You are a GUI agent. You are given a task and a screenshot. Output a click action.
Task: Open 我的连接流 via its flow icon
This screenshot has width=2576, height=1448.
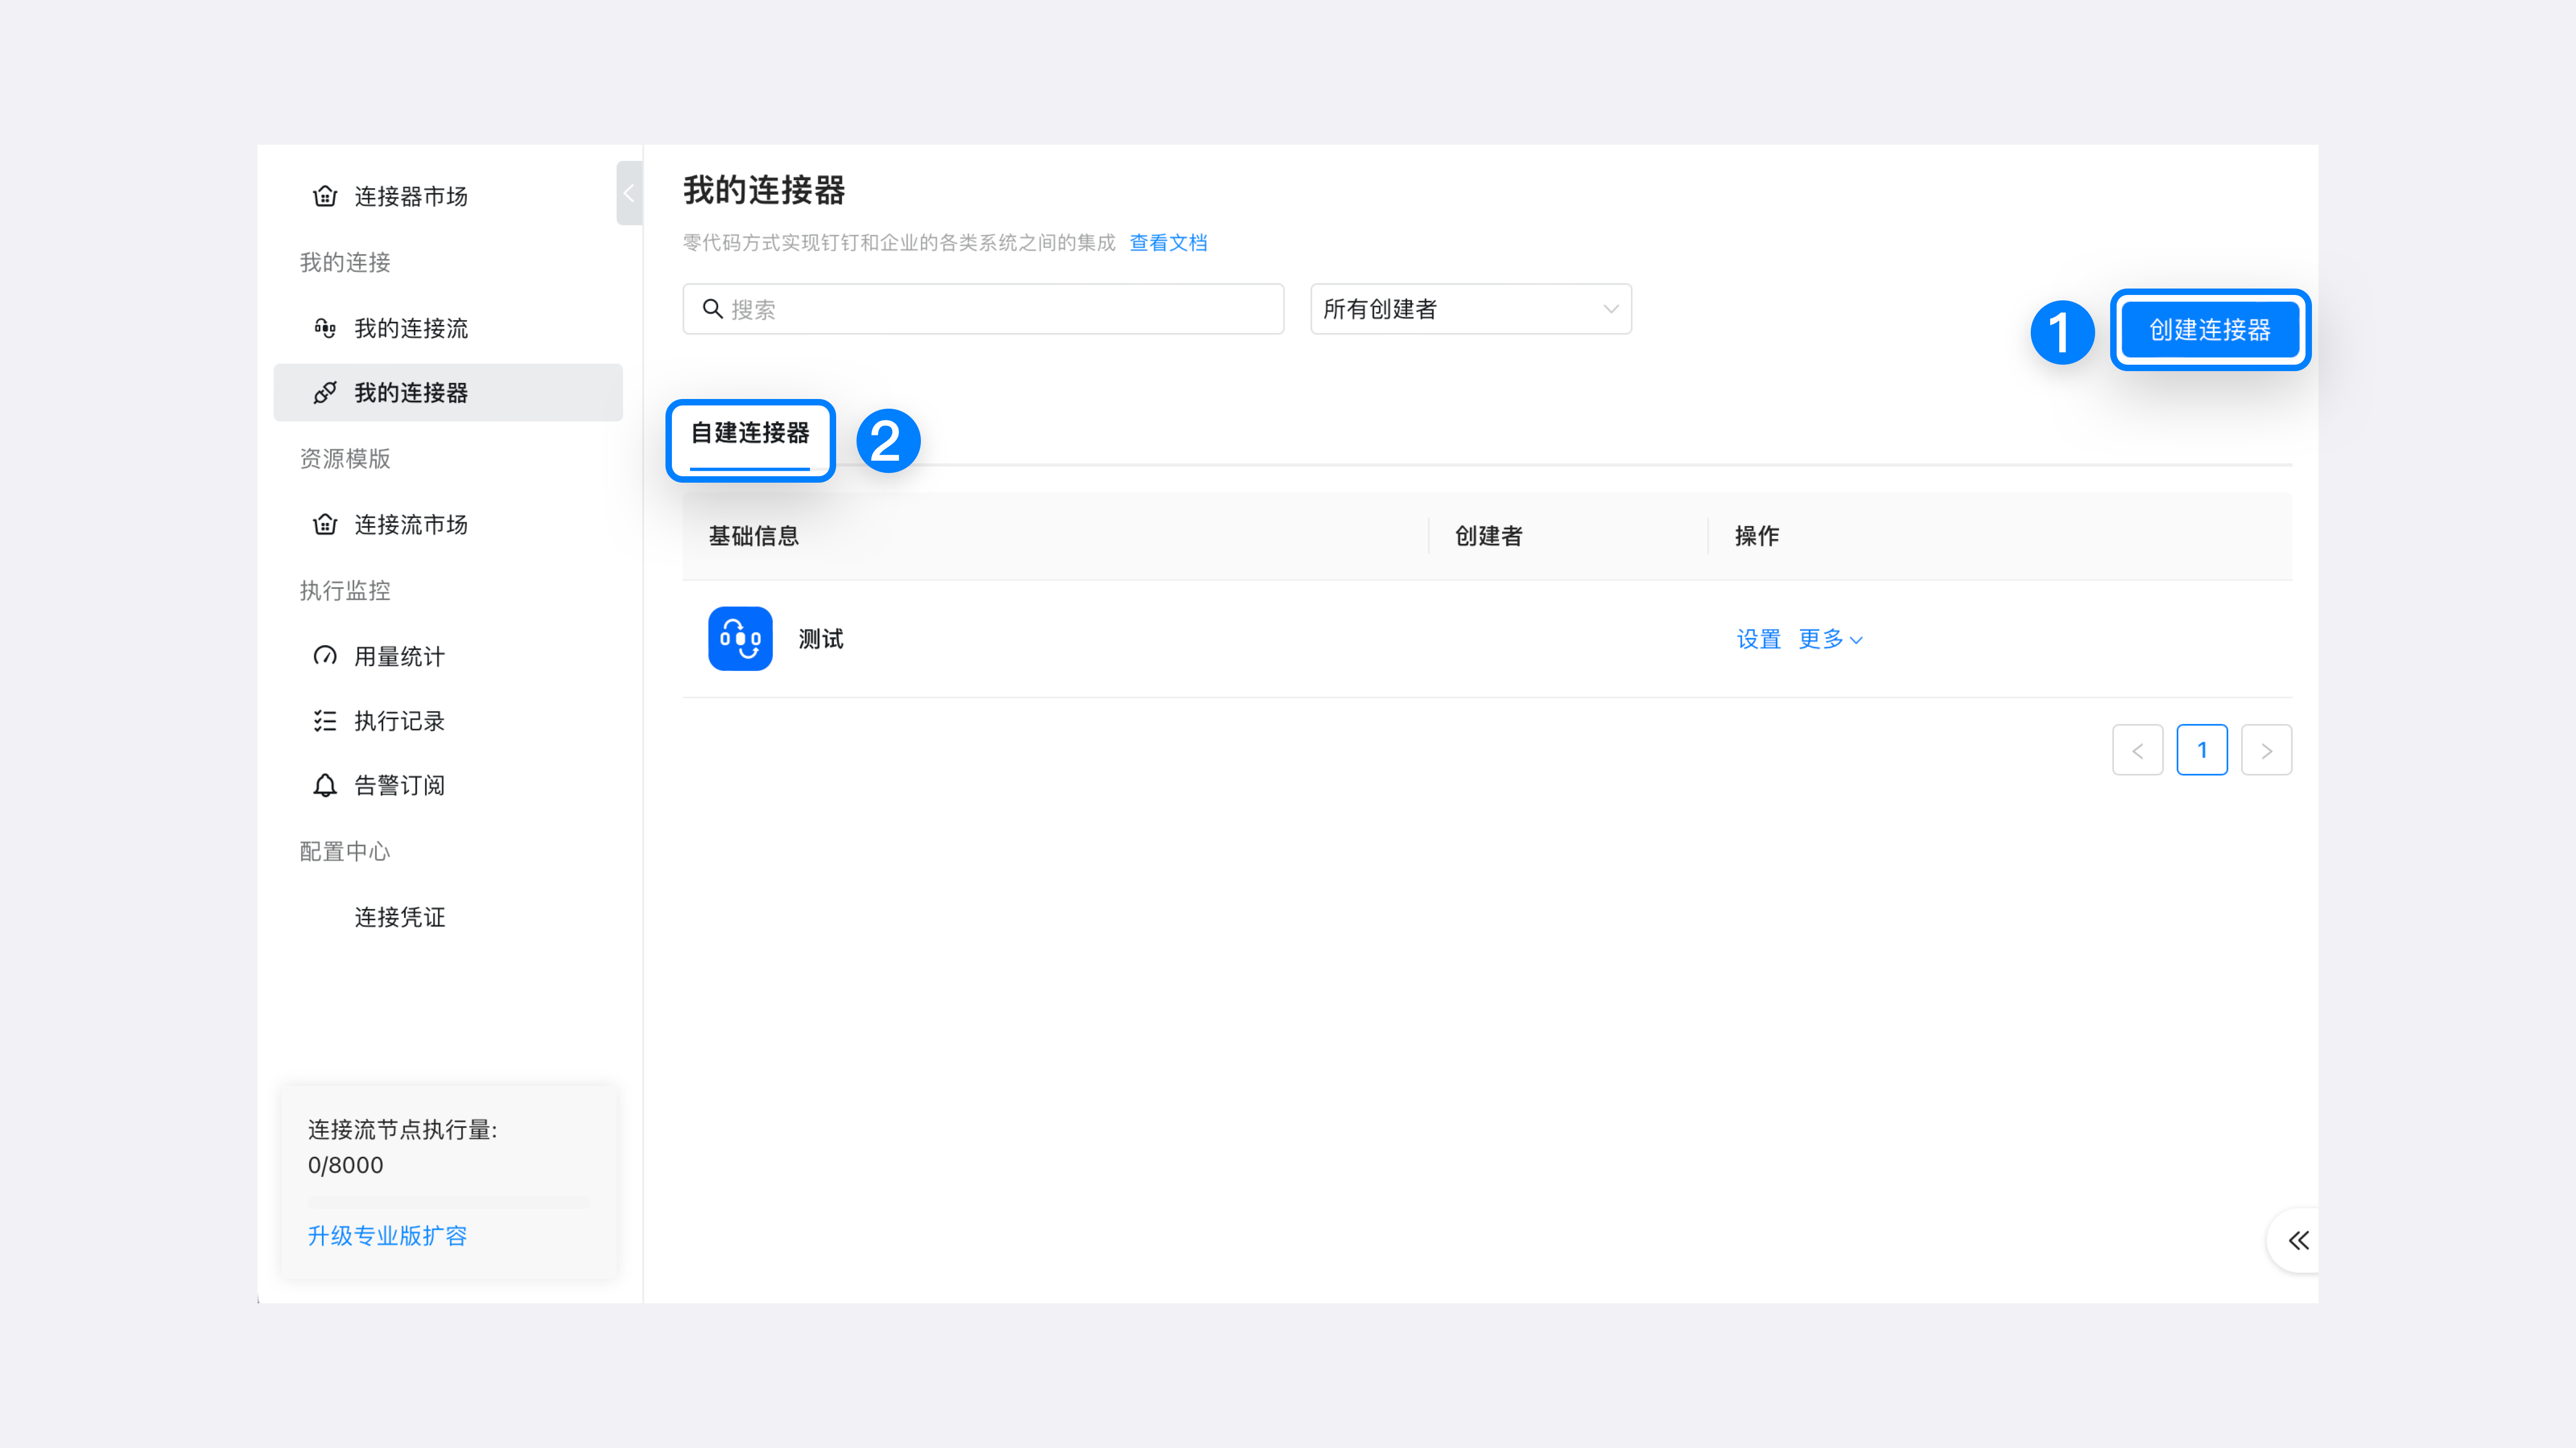pos(325,328)
